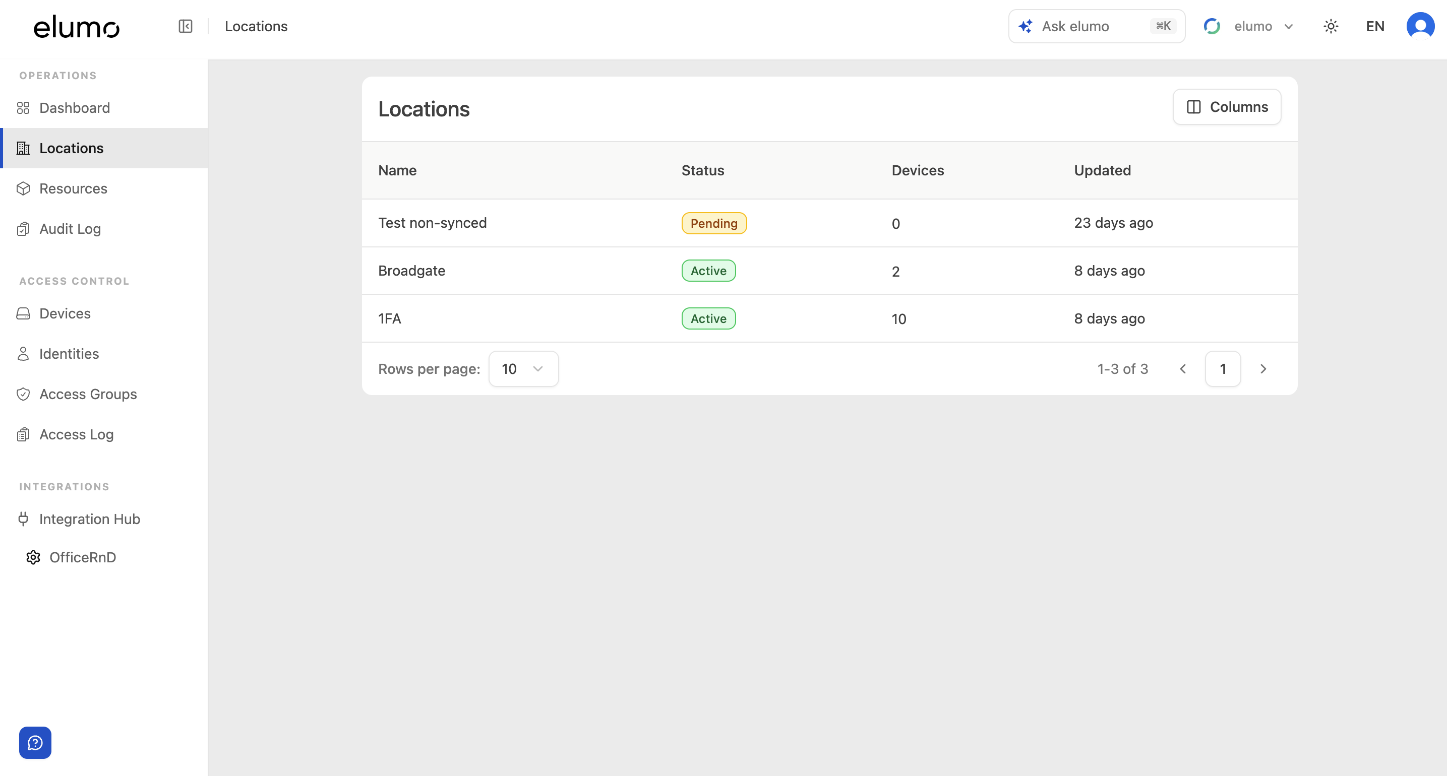1447x776 pixels.
Task: Open the Test non-synced location row
Action: click(x=830, y=223)
